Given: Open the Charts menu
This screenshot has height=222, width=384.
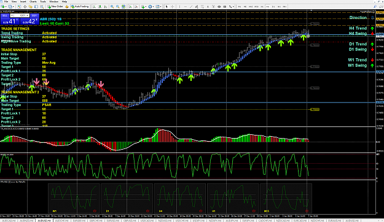Looking at the screenshot, I should [33, 1].
